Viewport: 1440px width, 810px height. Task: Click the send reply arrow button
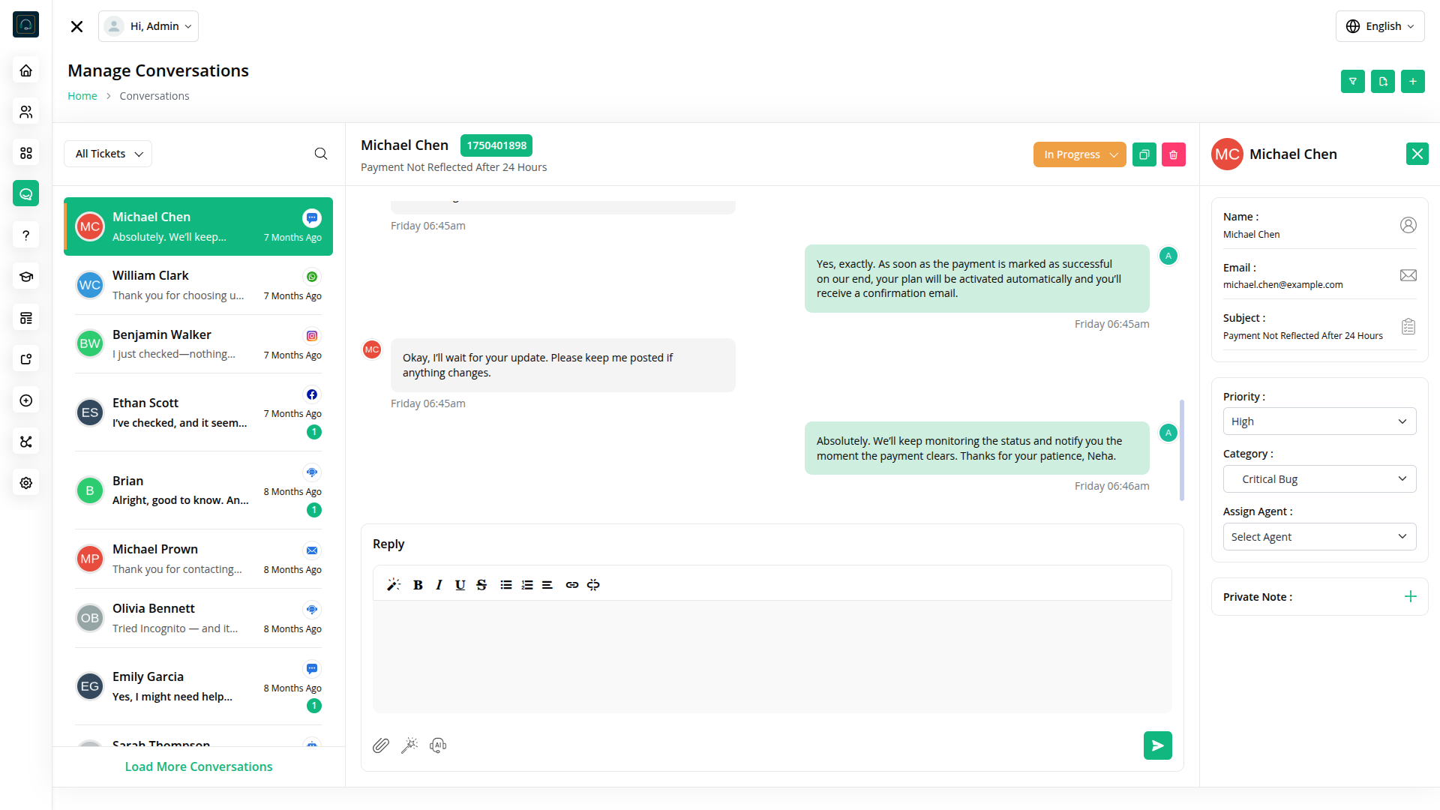point(1157,745)
